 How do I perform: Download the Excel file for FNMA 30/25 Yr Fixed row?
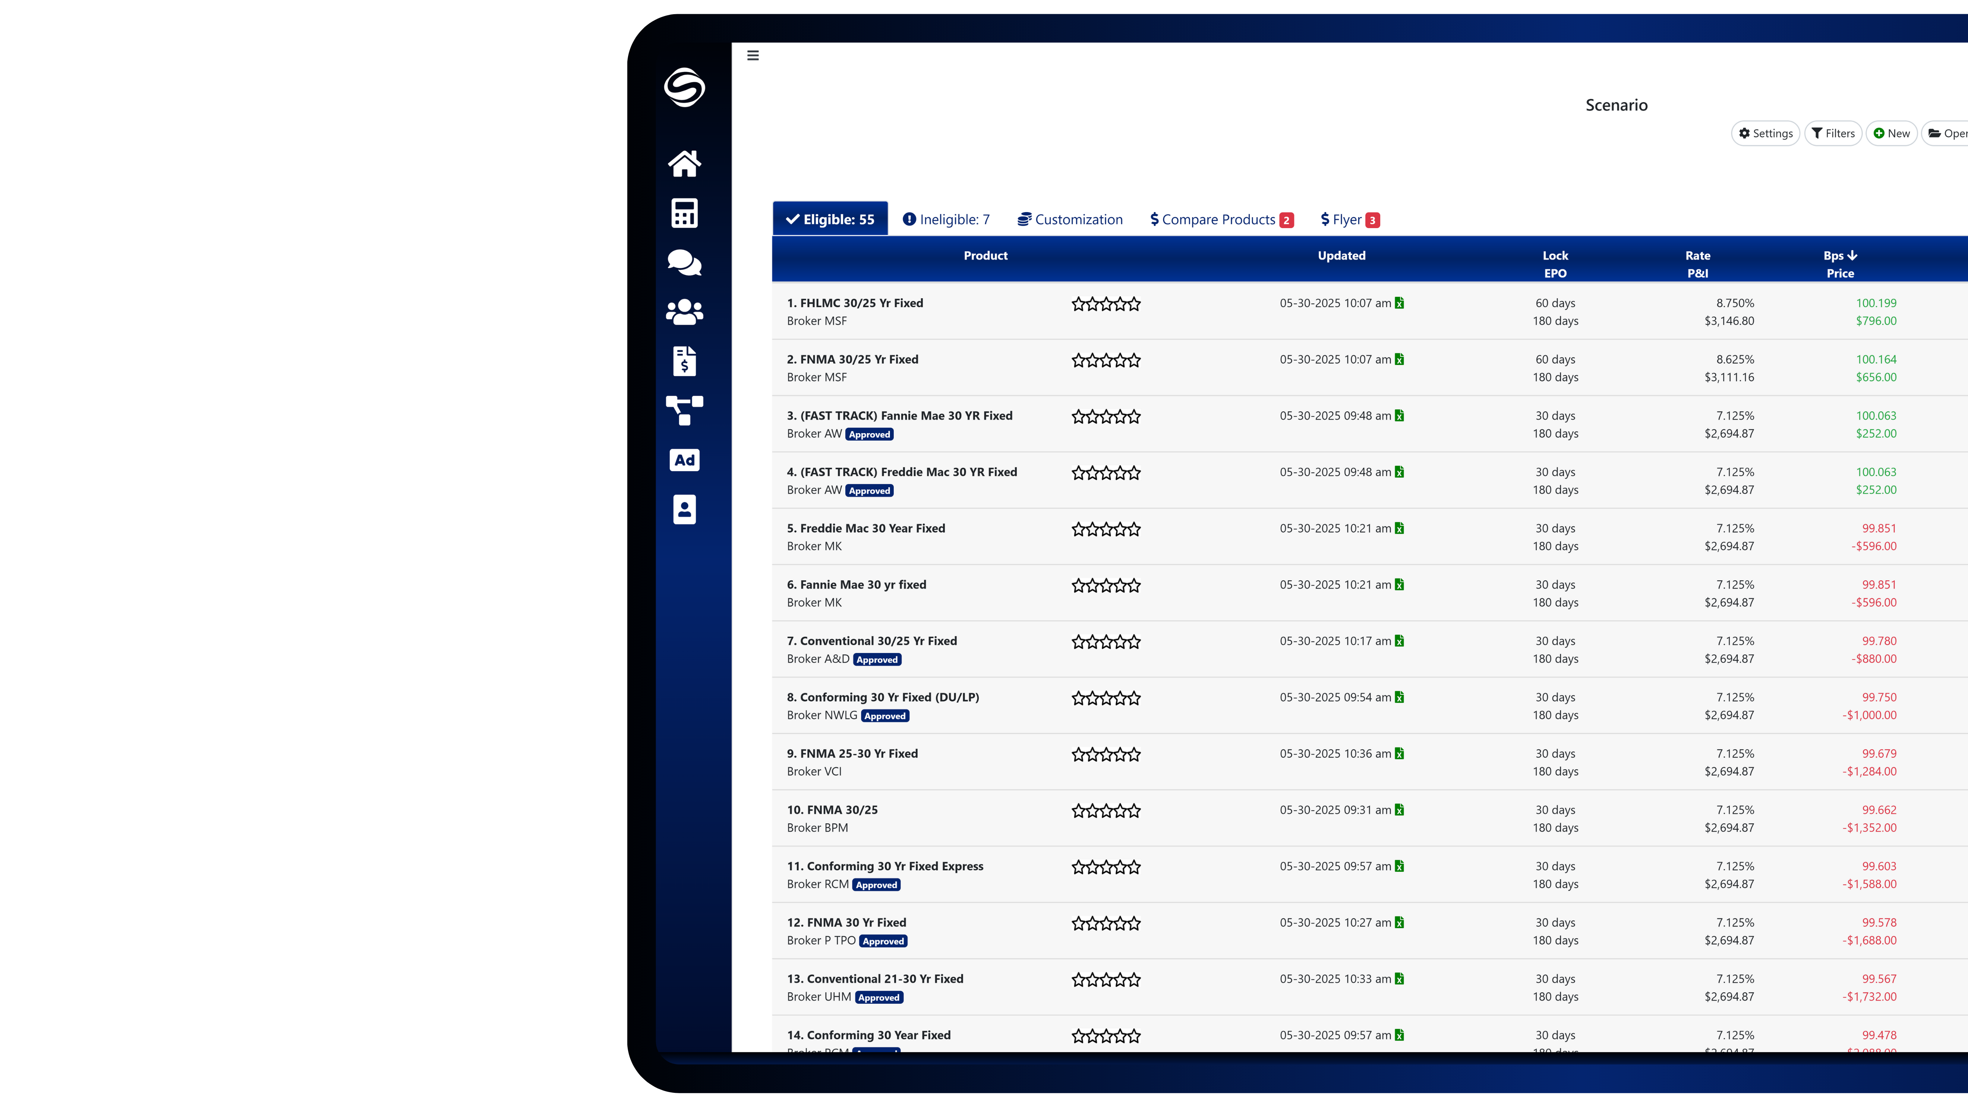tap(1399, 359)
